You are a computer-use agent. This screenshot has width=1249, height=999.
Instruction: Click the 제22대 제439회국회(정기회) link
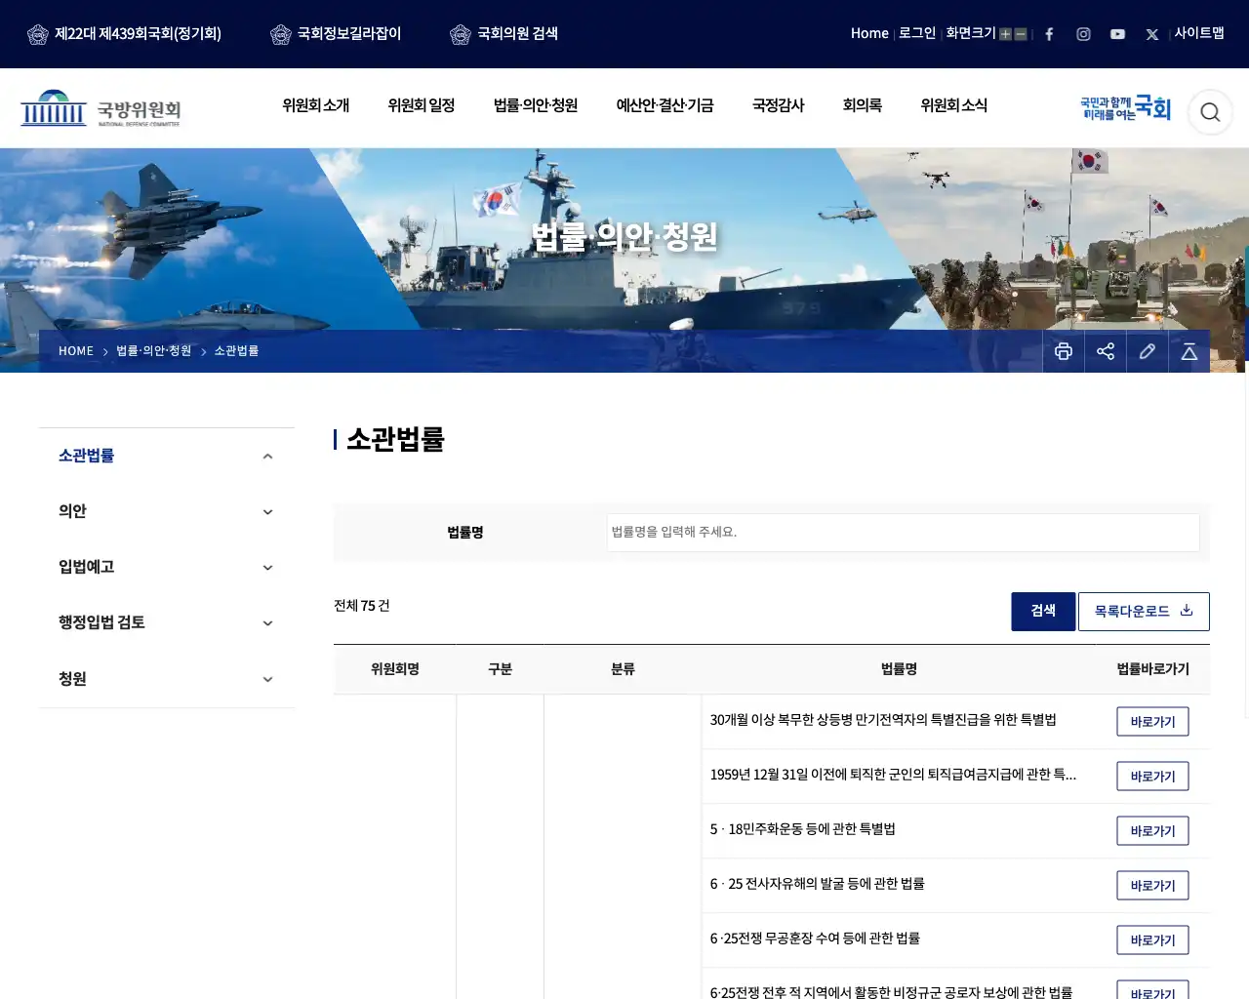tap(138, 34)
